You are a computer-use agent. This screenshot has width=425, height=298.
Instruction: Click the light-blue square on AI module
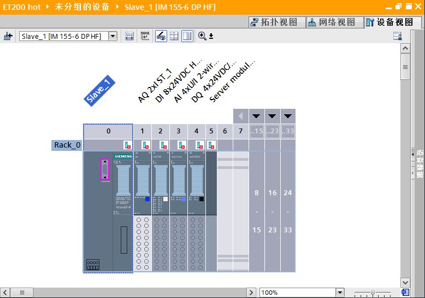[x=184, y=199]
